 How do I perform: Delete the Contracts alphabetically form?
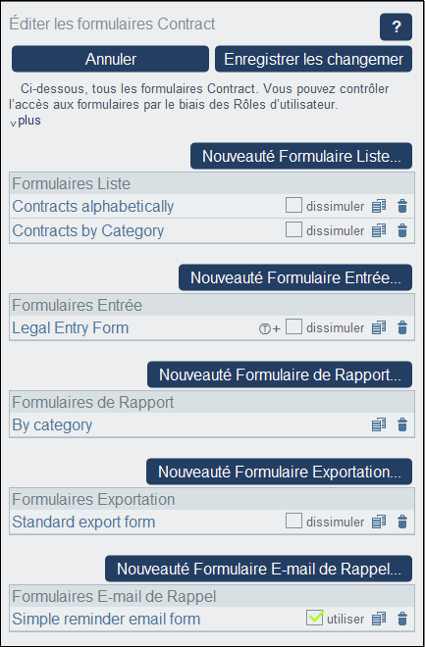(402, 206)
